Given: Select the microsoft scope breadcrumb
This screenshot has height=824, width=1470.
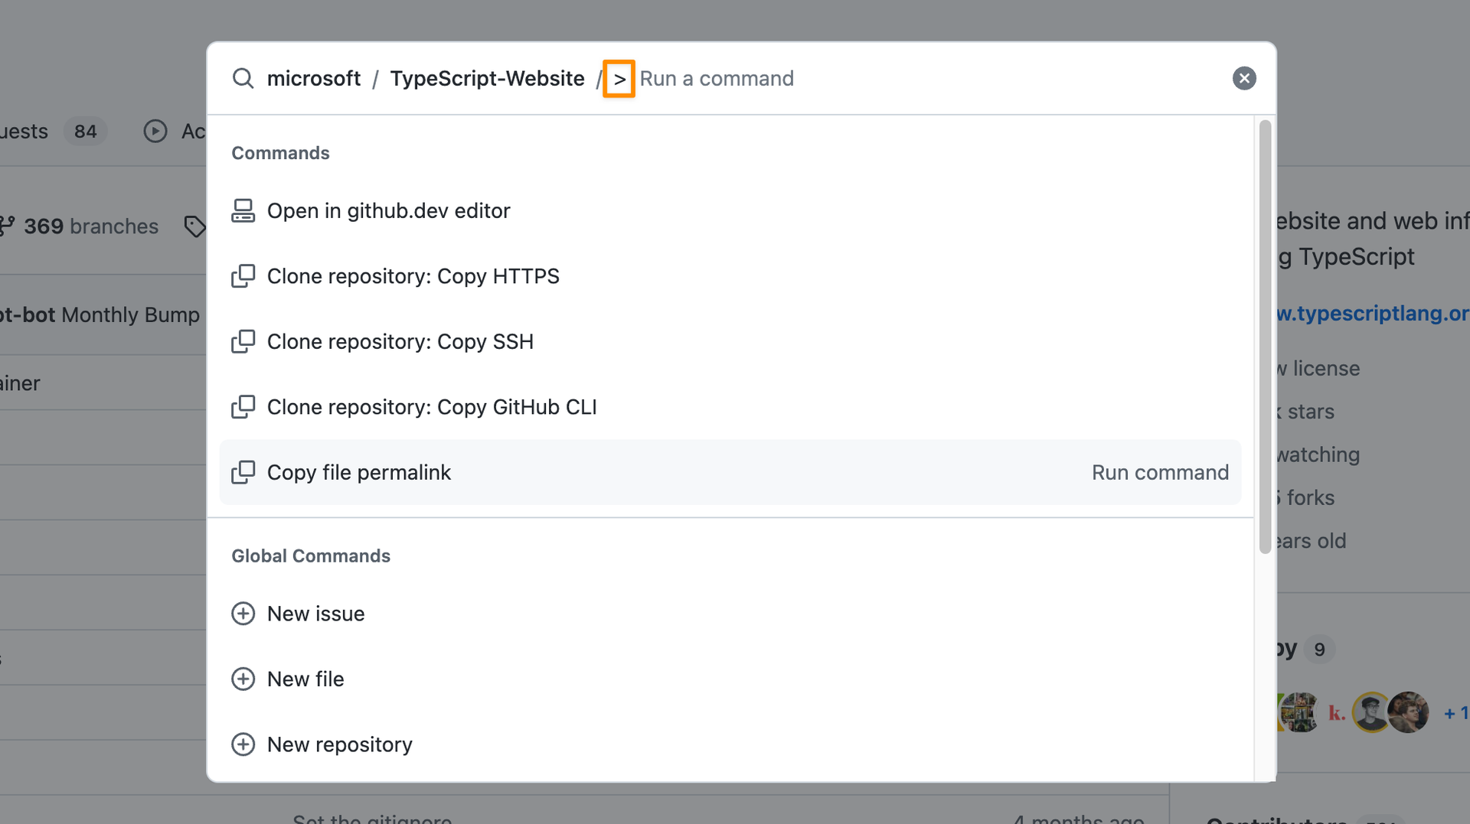Looking at the screenshot, I should (313, 78).
